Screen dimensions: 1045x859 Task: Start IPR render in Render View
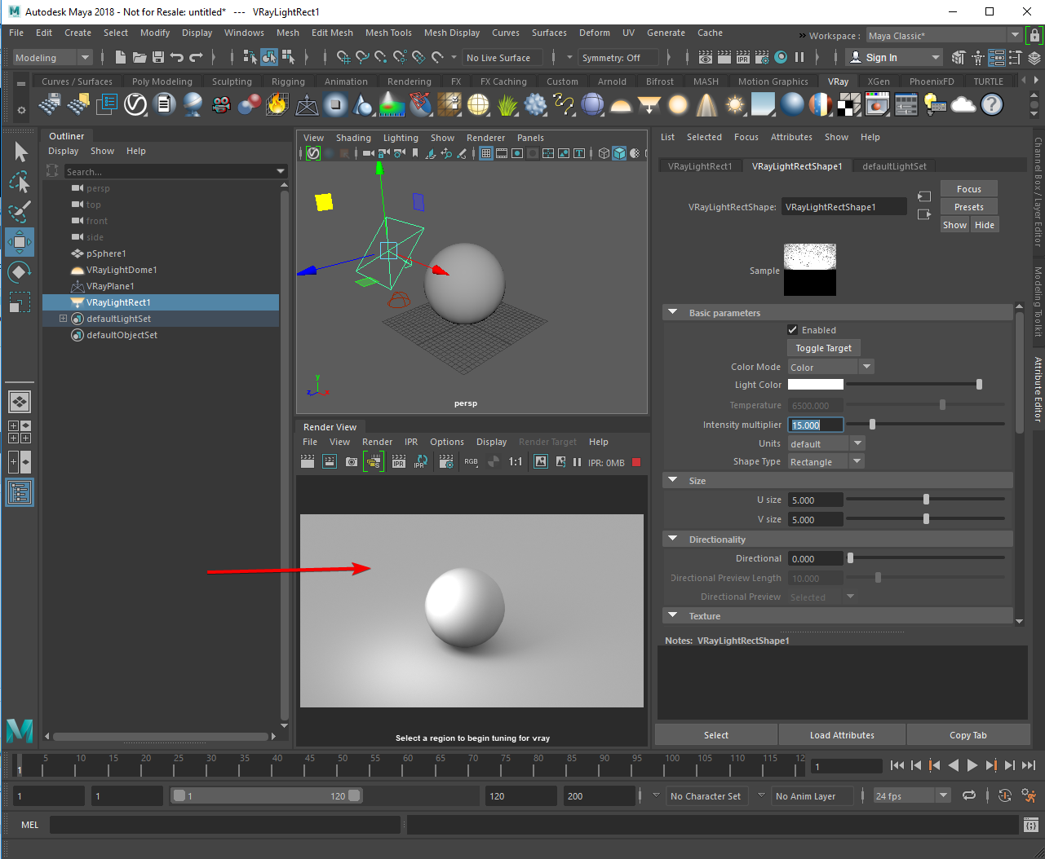pos(399,461)
